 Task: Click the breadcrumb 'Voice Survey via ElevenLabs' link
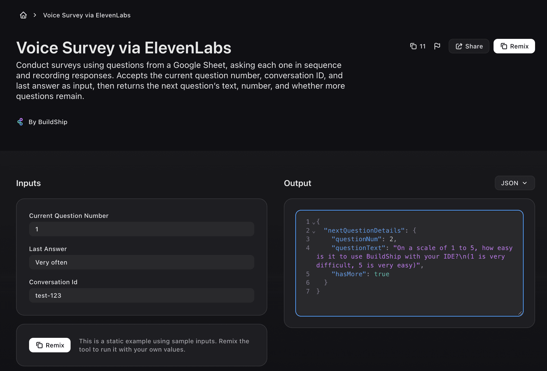87,15
